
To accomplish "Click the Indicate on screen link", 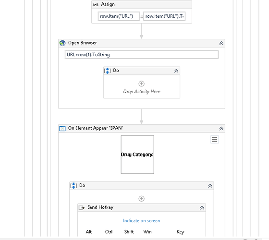I will [142, 221].
